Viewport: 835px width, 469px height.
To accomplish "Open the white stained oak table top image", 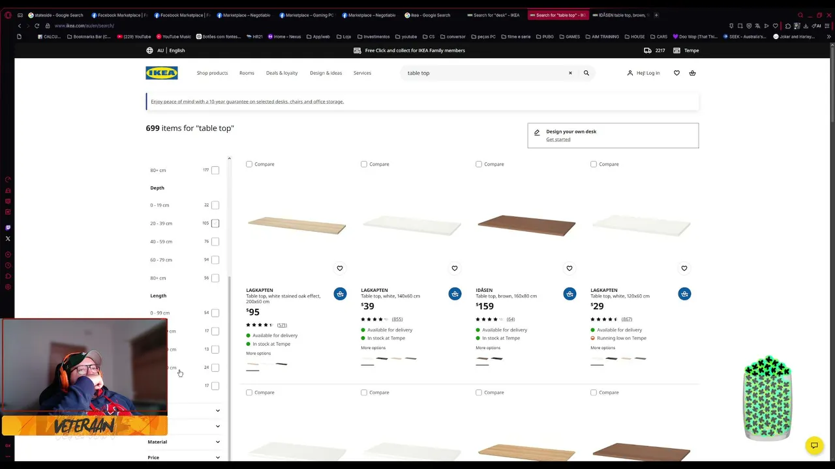I will 297,225.
